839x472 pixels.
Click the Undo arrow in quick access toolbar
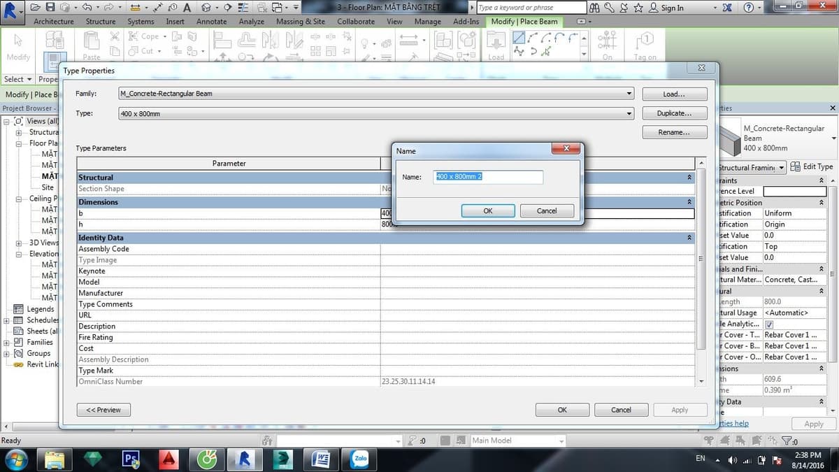pyautogui.click(x=86, y=8)
